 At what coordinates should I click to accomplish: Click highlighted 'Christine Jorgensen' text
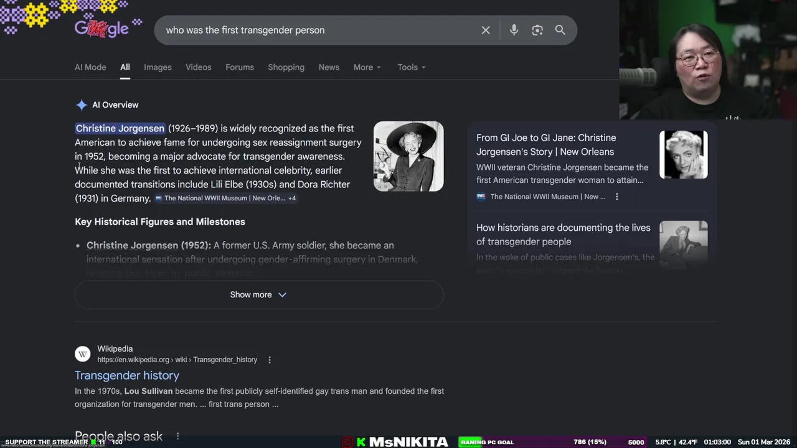pos(120,128)
